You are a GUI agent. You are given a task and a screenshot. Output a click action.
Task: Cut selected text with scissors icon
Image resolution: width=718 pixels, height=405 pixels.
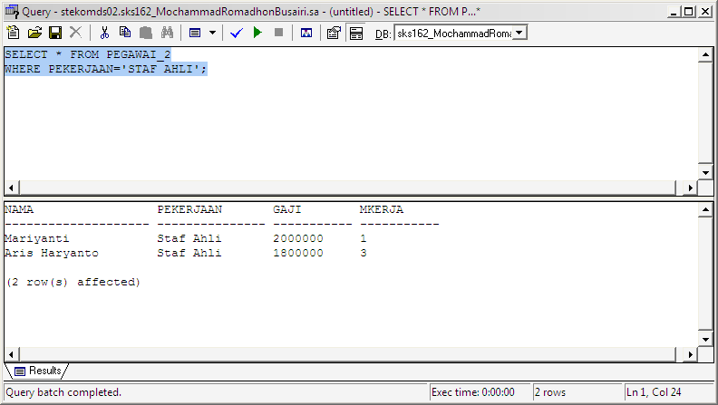pyautogui.click(x=104, y=33)
